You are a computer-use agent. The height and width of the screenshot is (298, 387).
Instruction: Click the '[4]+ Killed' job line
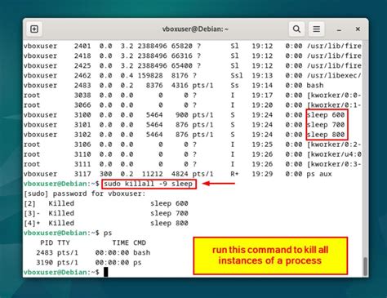pyautogui.click(x=106, y=223)
